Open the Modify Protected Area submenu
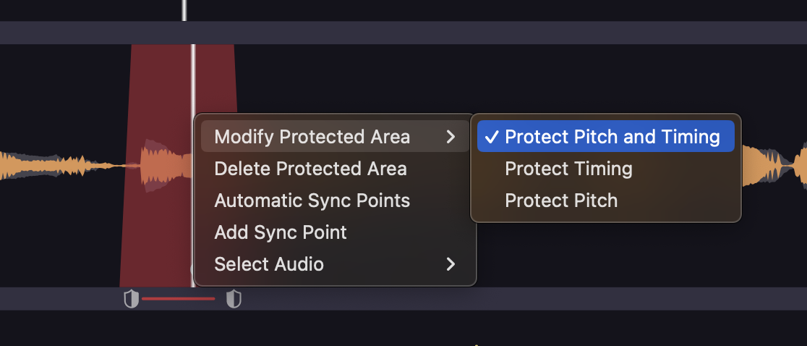This screenshot has width=807, height=346. pyautogui.click(x=312, y=137)
